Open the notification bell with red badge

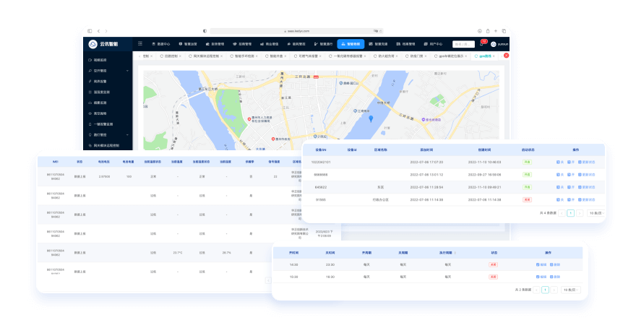tap(483, 44)
